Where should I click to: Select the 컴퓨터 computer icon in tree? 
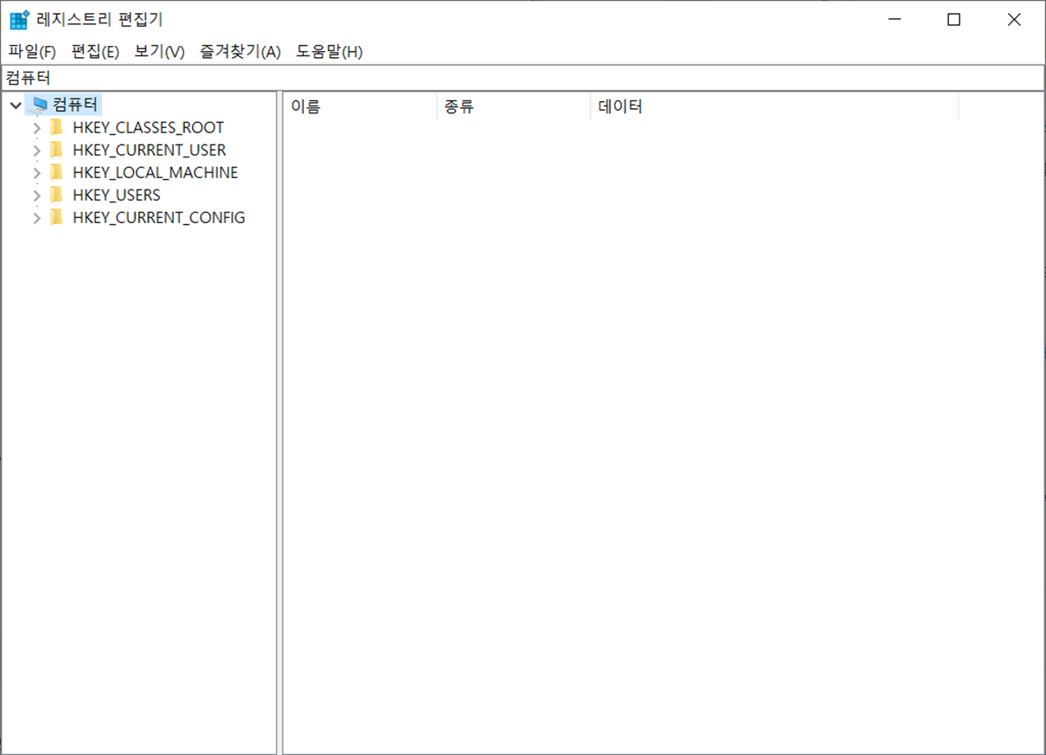click(x=39, y=105)
